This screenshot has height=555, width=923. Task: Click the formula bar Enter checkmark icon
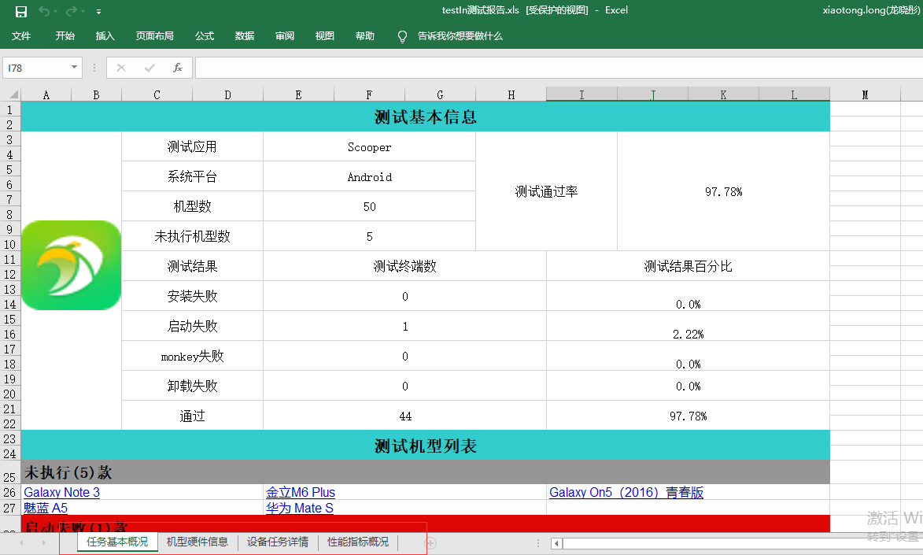[x=150, y=68]
